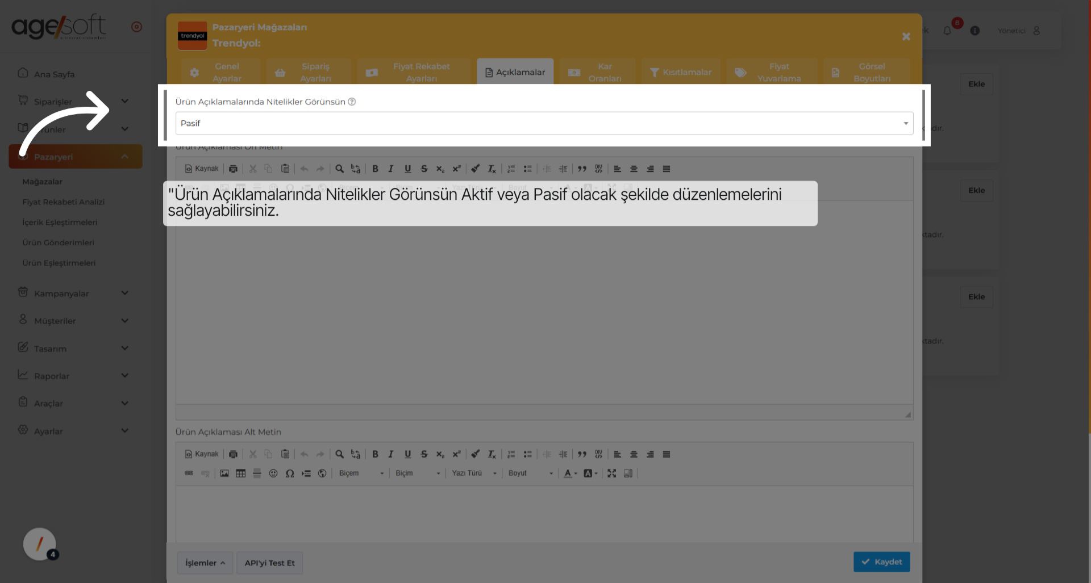Toggle underline in Alt Metin editor
1091x583 pixels.
pos(407,454)
